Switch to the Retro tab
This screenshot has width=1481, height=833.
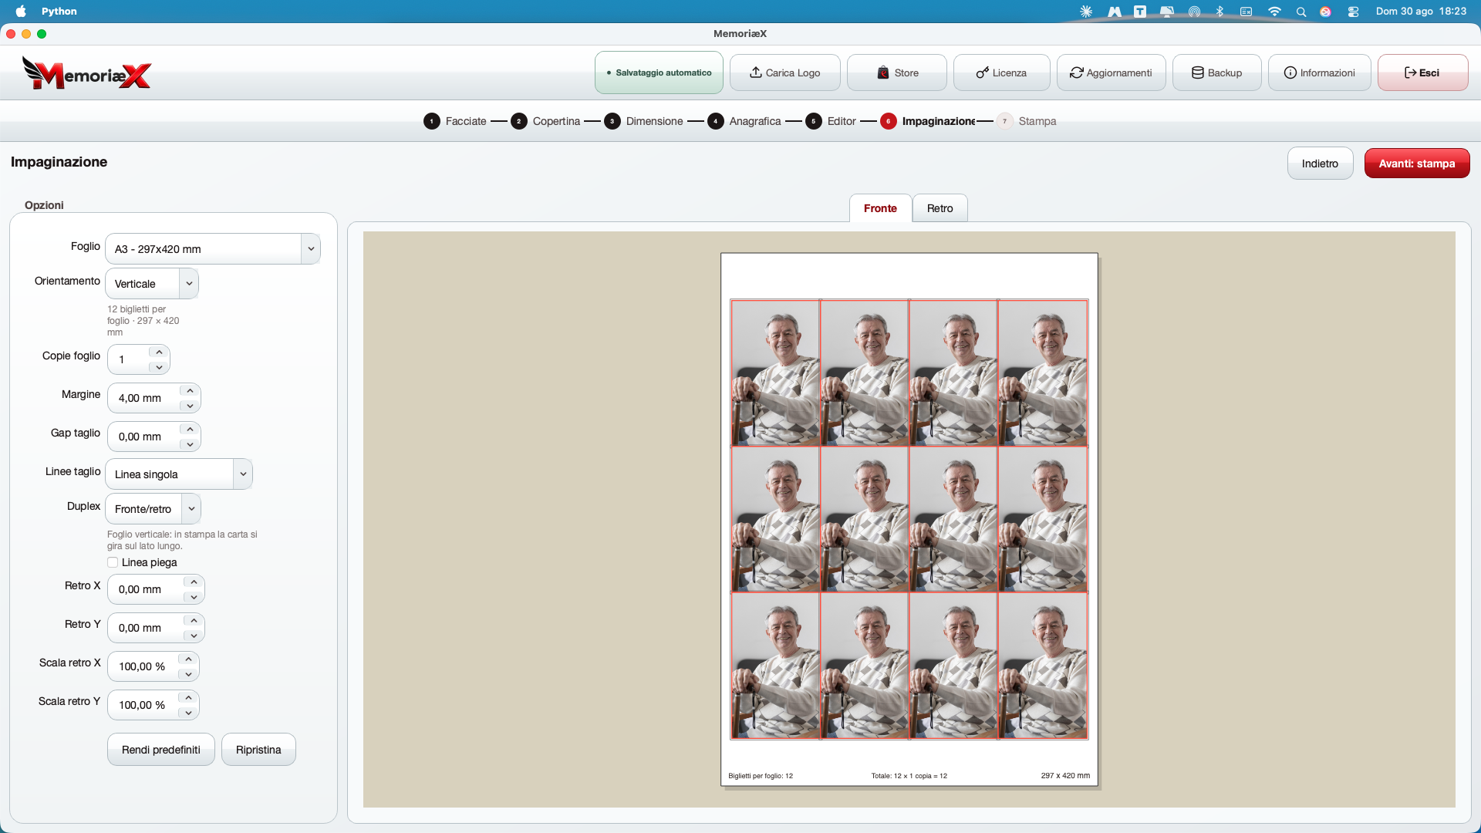[x=940, y=208]
